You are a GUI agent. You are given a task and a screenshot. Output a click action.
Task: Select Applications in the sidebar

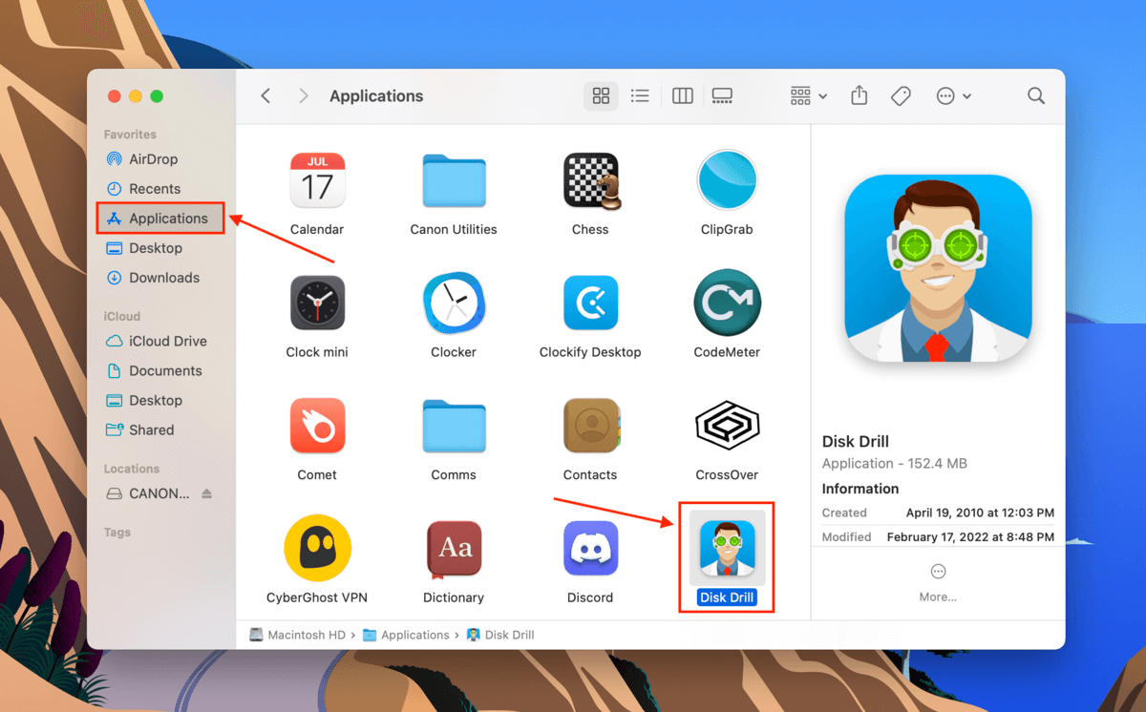point(161,219)
